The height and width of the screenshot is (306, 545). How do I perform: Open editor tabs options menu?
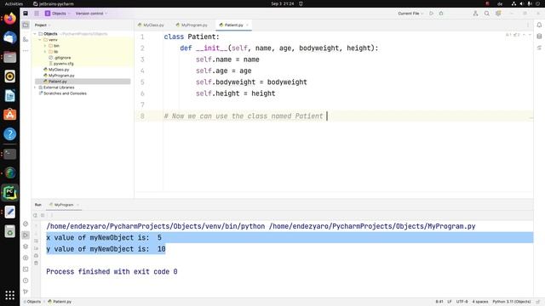point(528,25)
